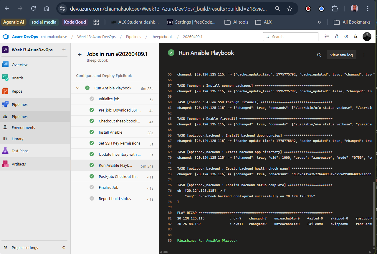The width and height of the screenshot is (377, 254).
Task: Click the Week13-AzureDevOps breadcrumb link
Action: 96,37
